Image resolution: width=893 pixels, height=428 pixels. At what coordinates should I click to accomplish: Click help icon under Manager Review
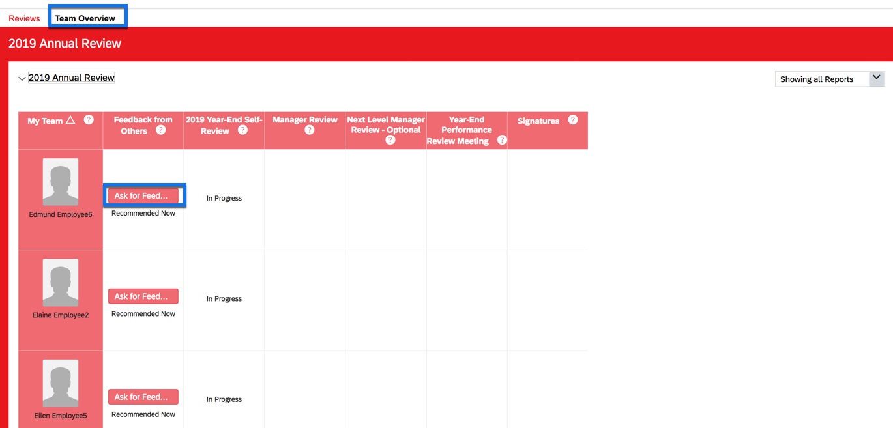tap(309, 130)
